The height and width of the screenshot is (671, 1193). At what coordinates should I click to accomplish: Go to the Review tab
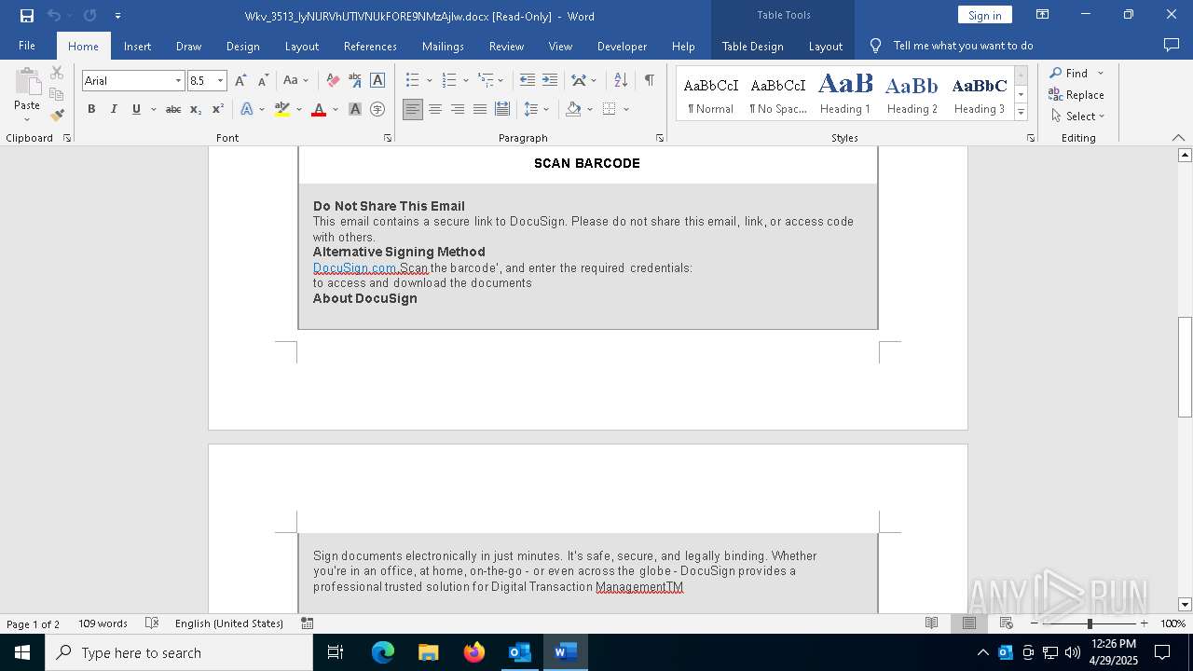click(x=506, y=46)
